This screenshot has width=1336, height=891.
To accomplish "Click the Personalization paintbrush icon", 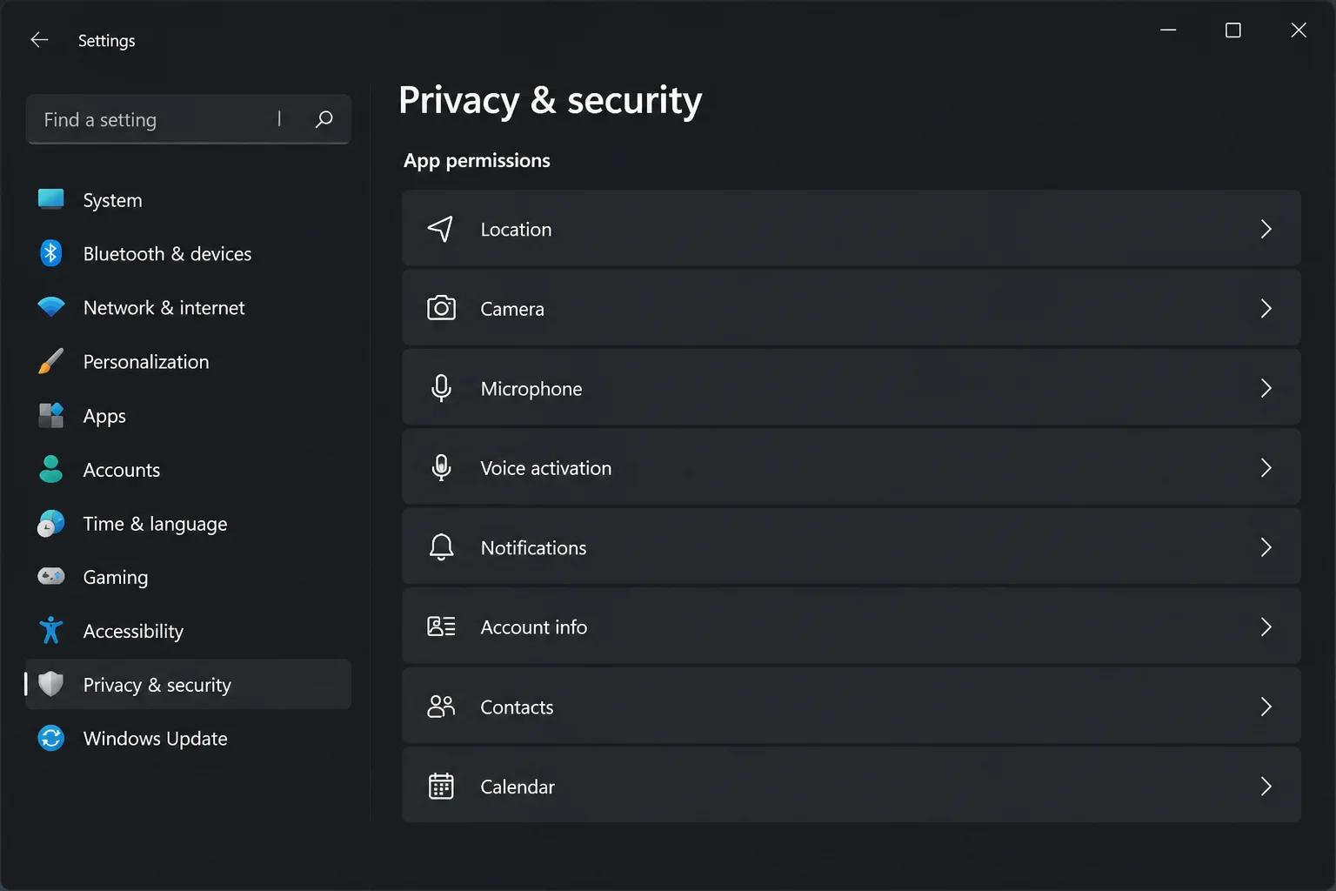I will click(x=51, y=361).
